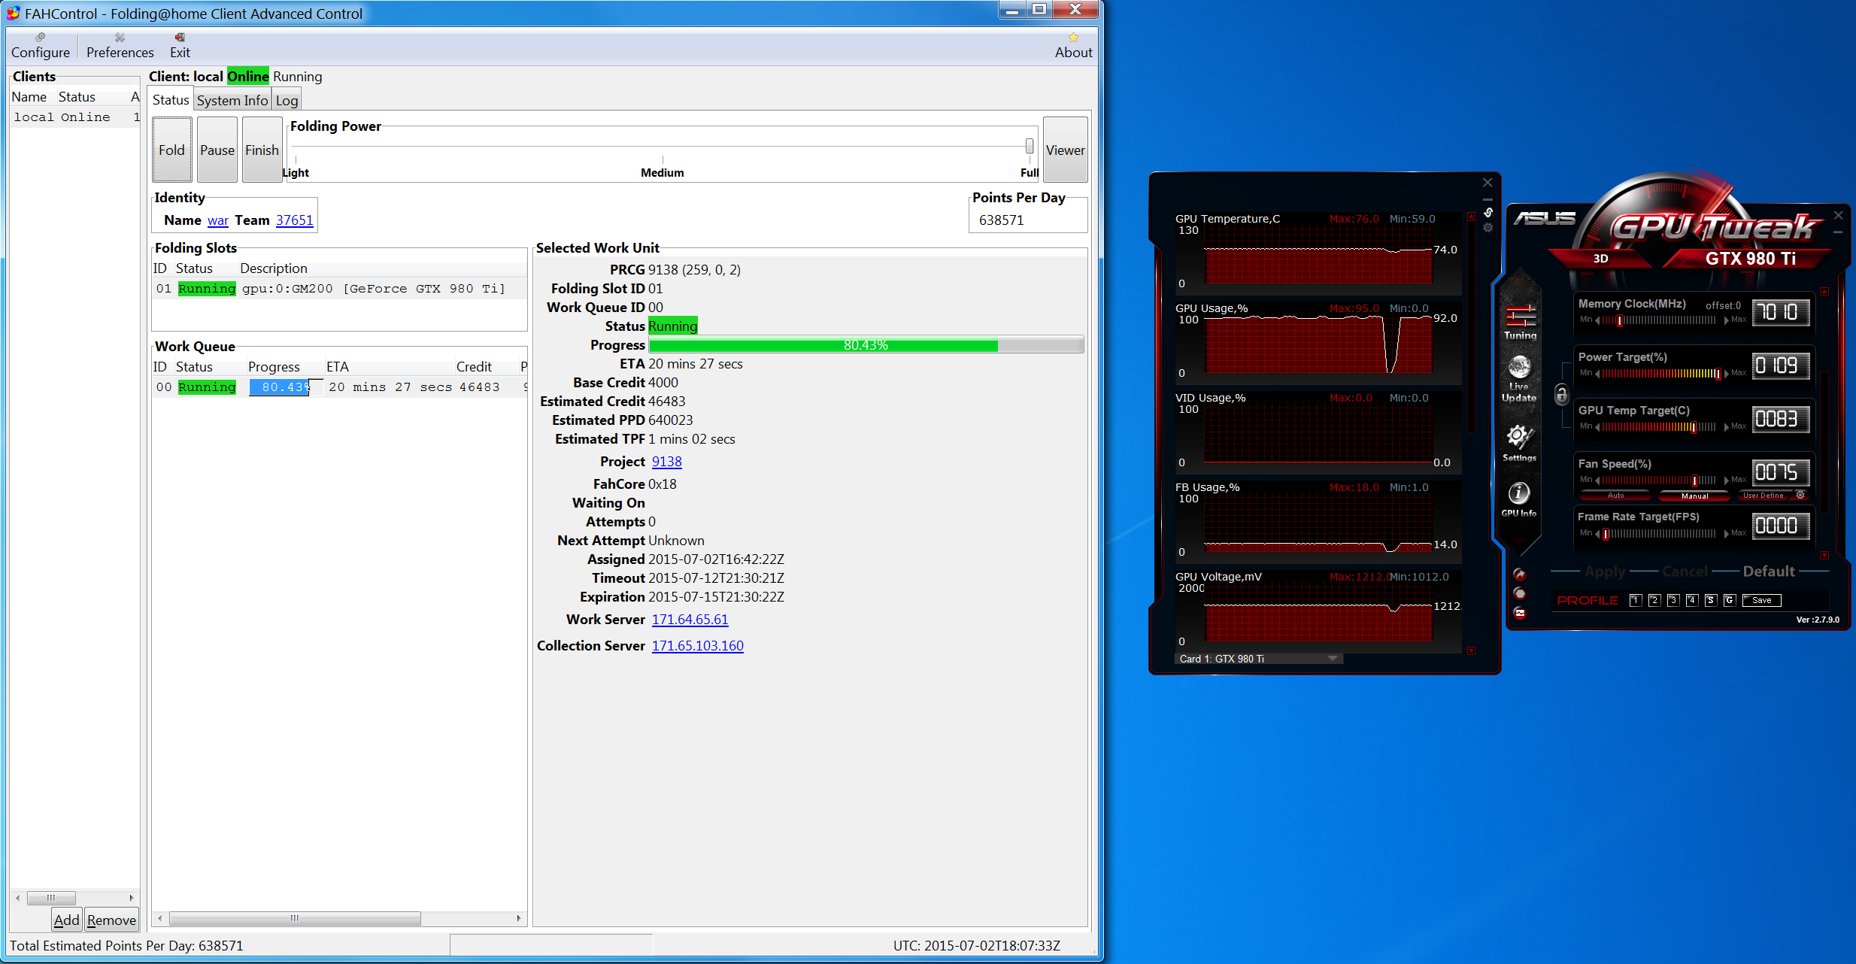This screenshot has width=1856, height=964.
Task: Open work server 171.64.65.61 link
Action: coord(690,620)
